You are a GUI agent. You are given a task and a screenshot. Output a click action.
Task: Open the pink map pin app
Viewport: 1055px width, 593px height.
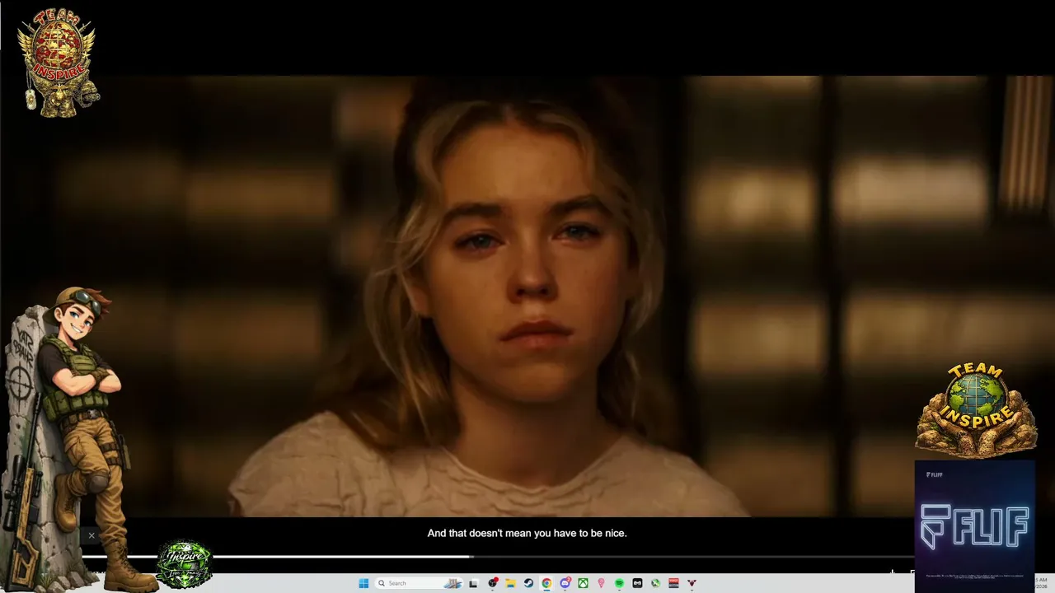coord(601,583)
